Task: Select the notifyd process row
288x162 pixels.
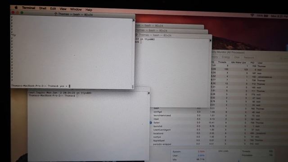Action: pyautogui.click(x=219, y=137)
